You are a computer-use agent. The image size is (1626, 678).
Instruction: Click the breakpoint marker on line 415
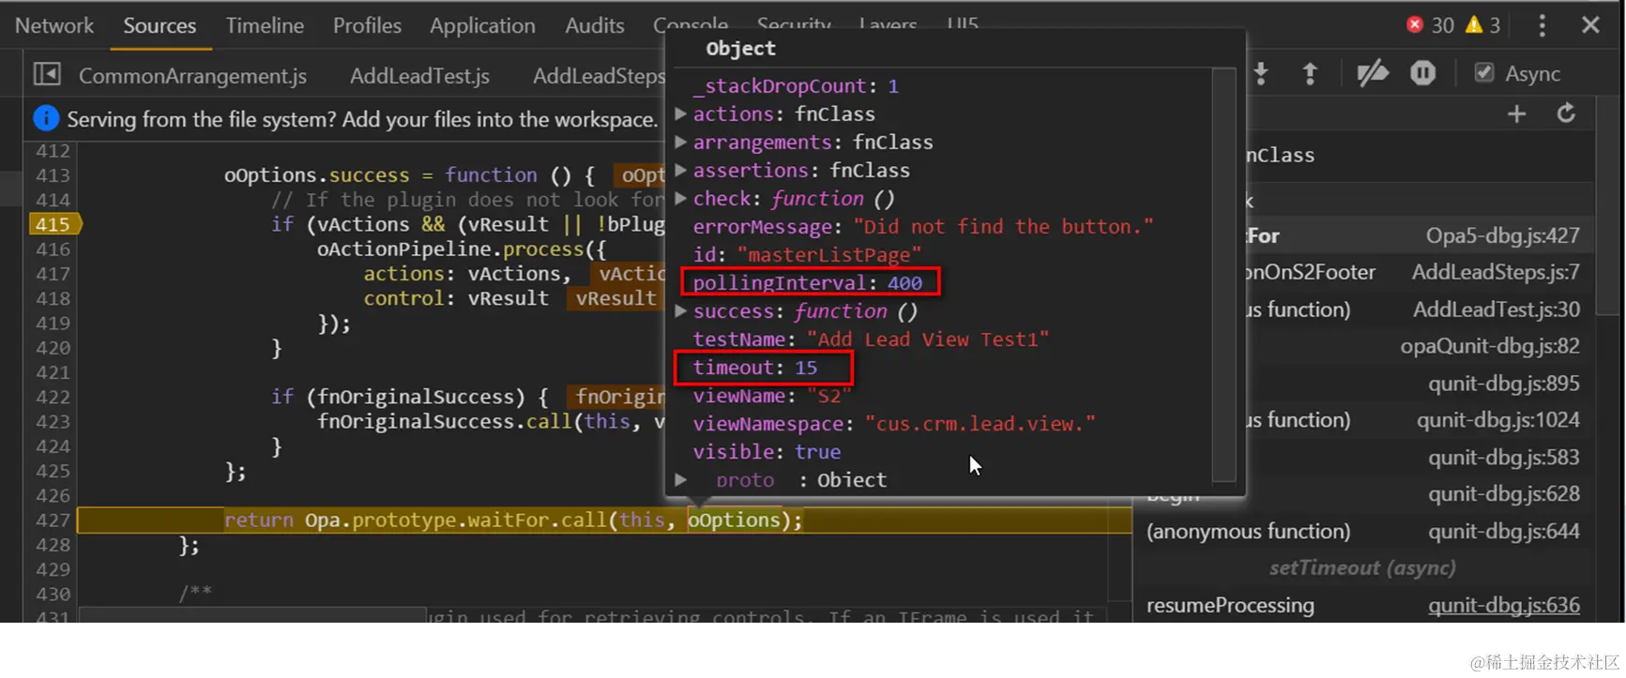point(54,224)
